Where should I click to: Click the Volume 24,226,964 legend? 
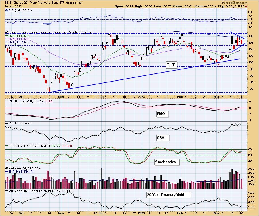tap(23, 168)
